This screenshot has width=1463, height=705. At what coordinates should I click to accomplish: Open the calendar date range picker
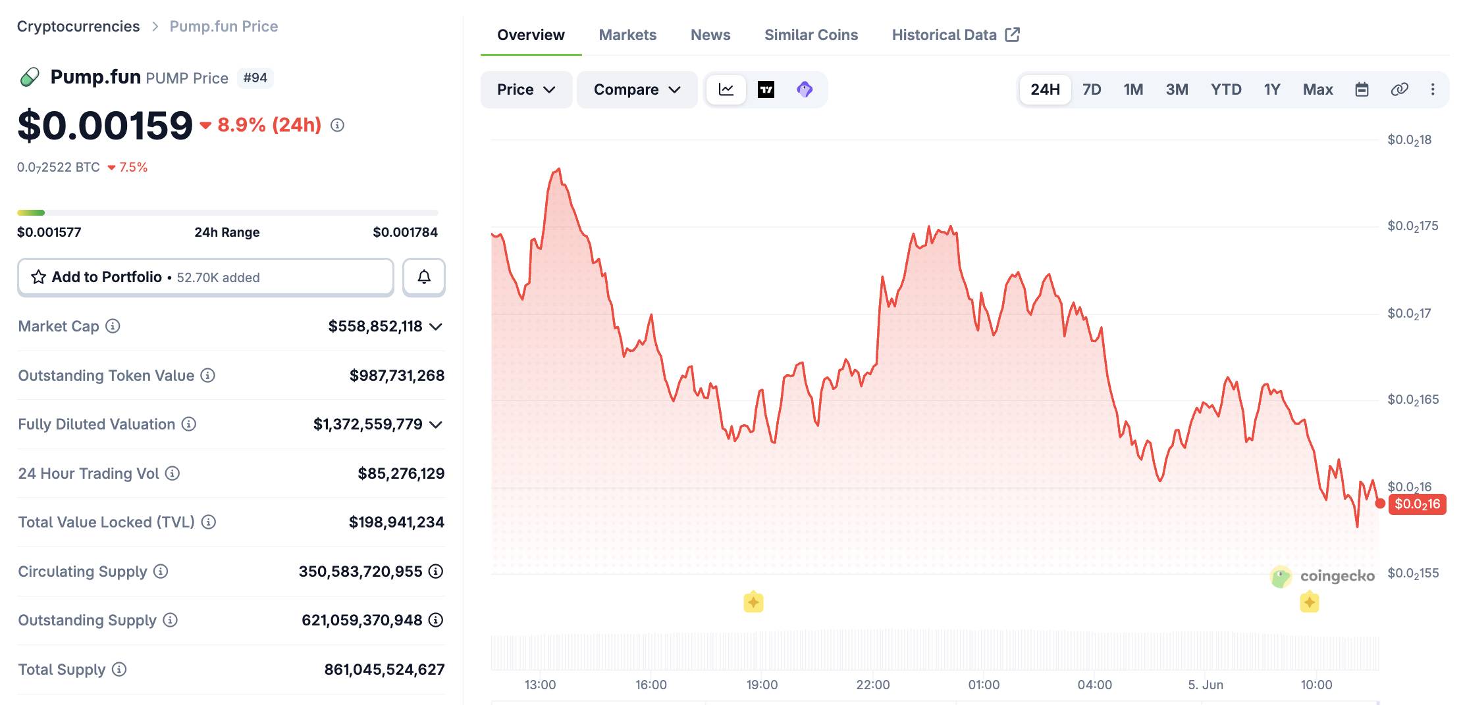coord(1362,89)
